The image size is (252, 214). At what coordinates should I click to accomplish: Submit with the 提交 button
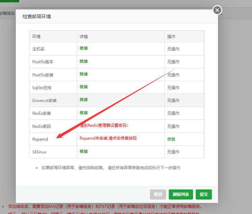coord(203,194)
